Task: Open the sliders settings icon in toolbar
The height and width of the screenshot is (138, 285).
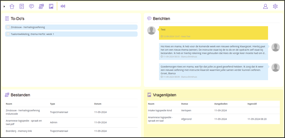Action: (63, 6)
